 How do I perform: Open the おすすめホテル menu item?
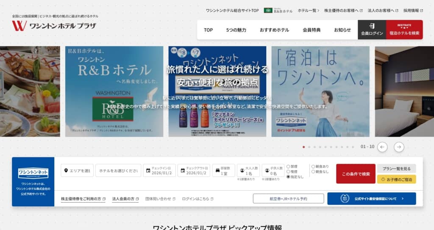click(274, 30)
